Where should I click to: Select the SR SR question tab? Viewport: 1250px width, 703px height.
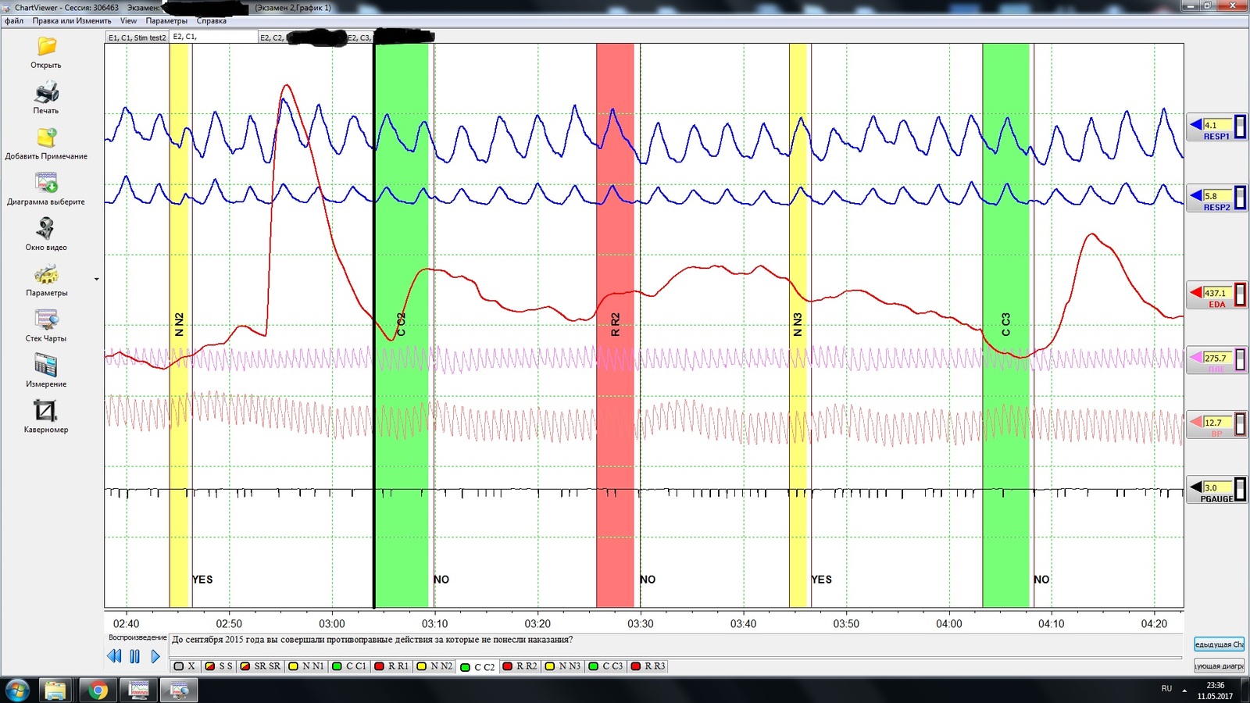click(260, 666)
